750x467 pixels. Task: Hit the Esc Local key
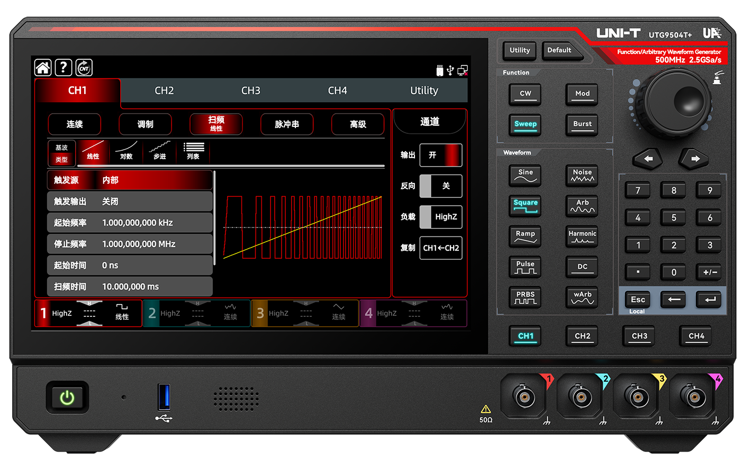(x=638, y=300)
